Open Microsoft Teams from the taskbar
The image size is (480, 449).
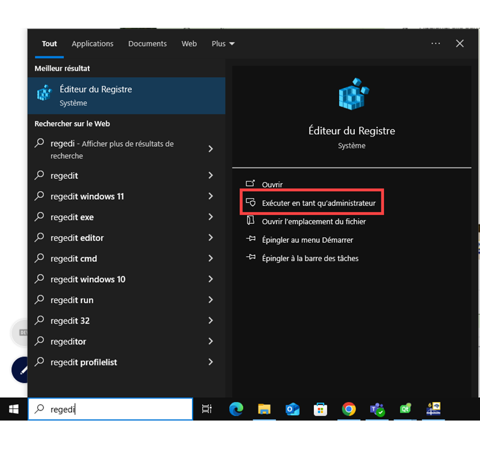pyautogui.click(x=377, y=409)
